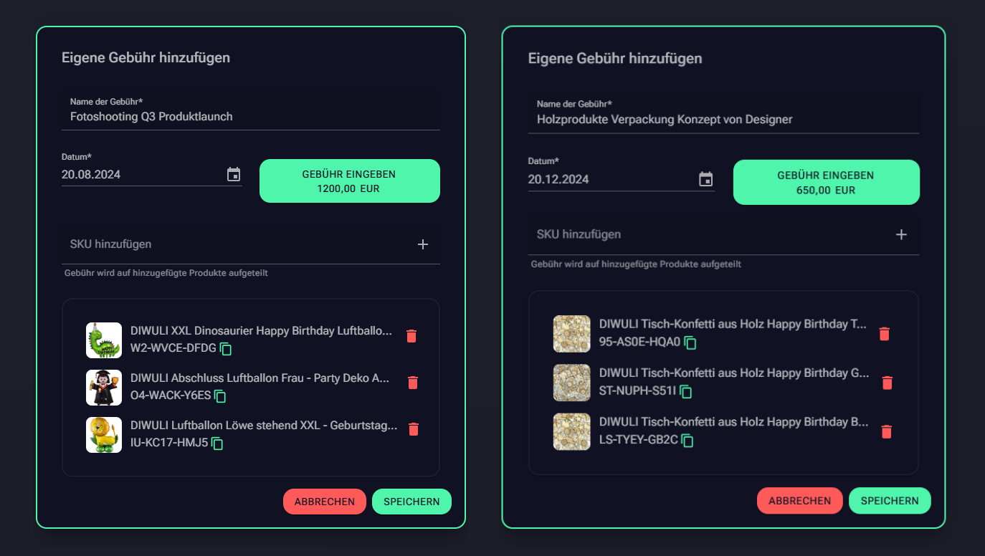Screen dimensions: 985x556
Task: Save the Fotoshooting Q3 Produktlaunch fee
Action: pyautogui.click(x=411, y=502)
